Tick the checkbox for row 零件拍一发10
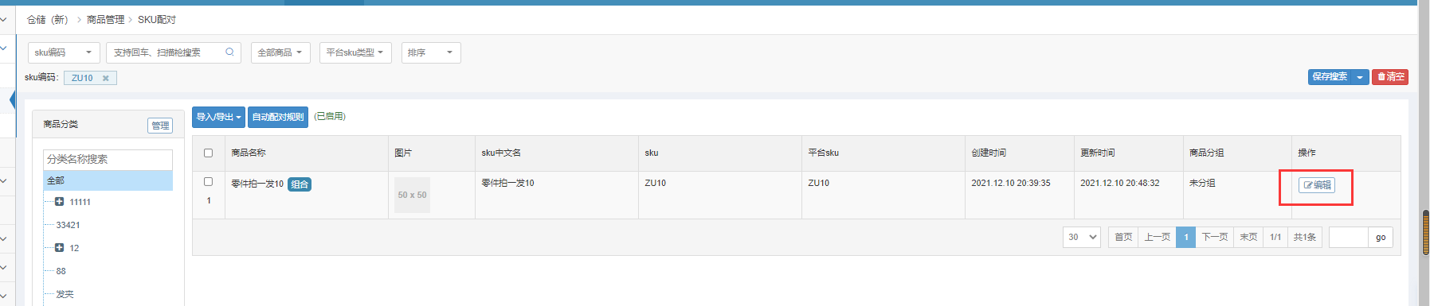Image resolution: width=1430 pixels, height=306 pixels. tap(208, 182)
